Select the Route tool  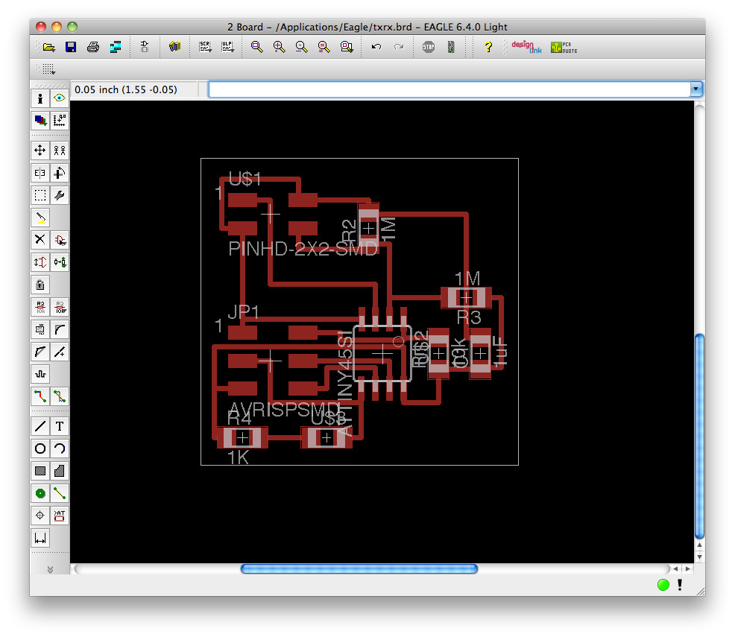point(40,396)
